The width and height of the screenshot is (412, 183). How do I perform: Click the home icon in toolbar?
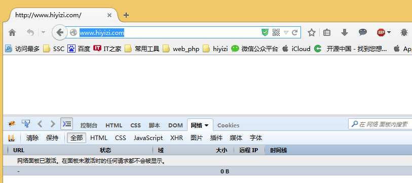point(12,32)
